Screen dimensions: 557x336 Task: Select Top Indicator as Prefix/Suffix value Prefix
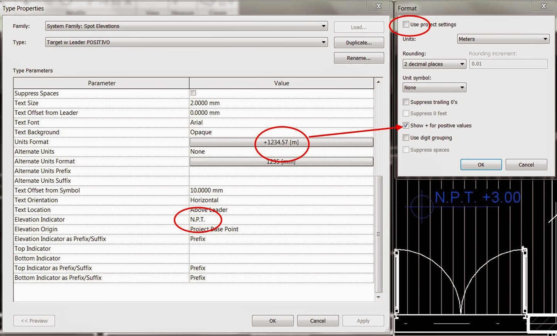281,268
